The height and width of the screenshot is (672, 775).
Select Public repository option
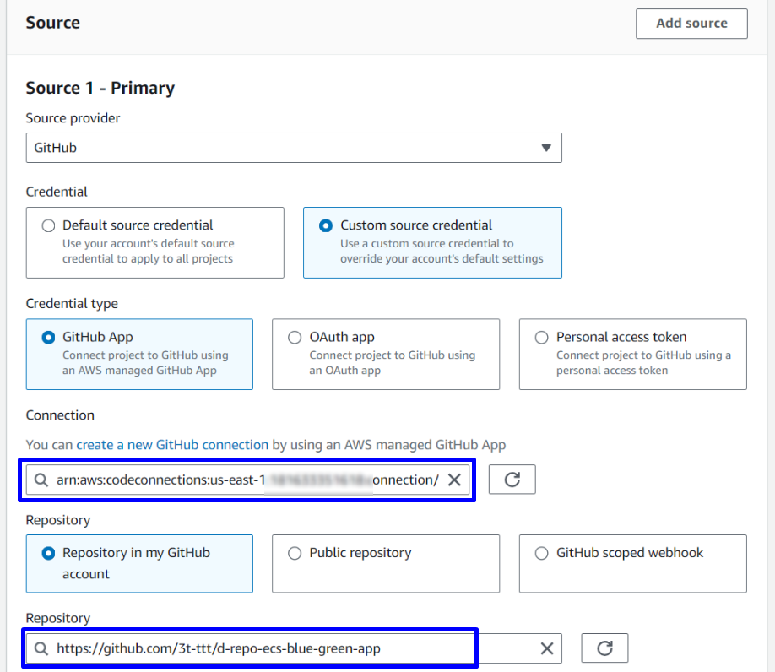point(295,553)
